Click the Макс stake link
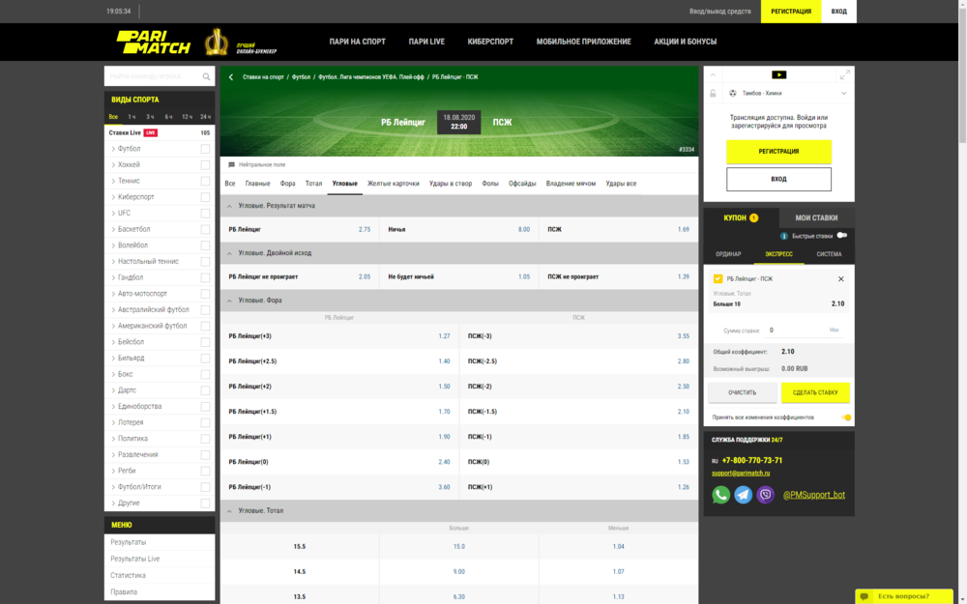Viewport: 967px width, 604px height. tap(835, 331)
